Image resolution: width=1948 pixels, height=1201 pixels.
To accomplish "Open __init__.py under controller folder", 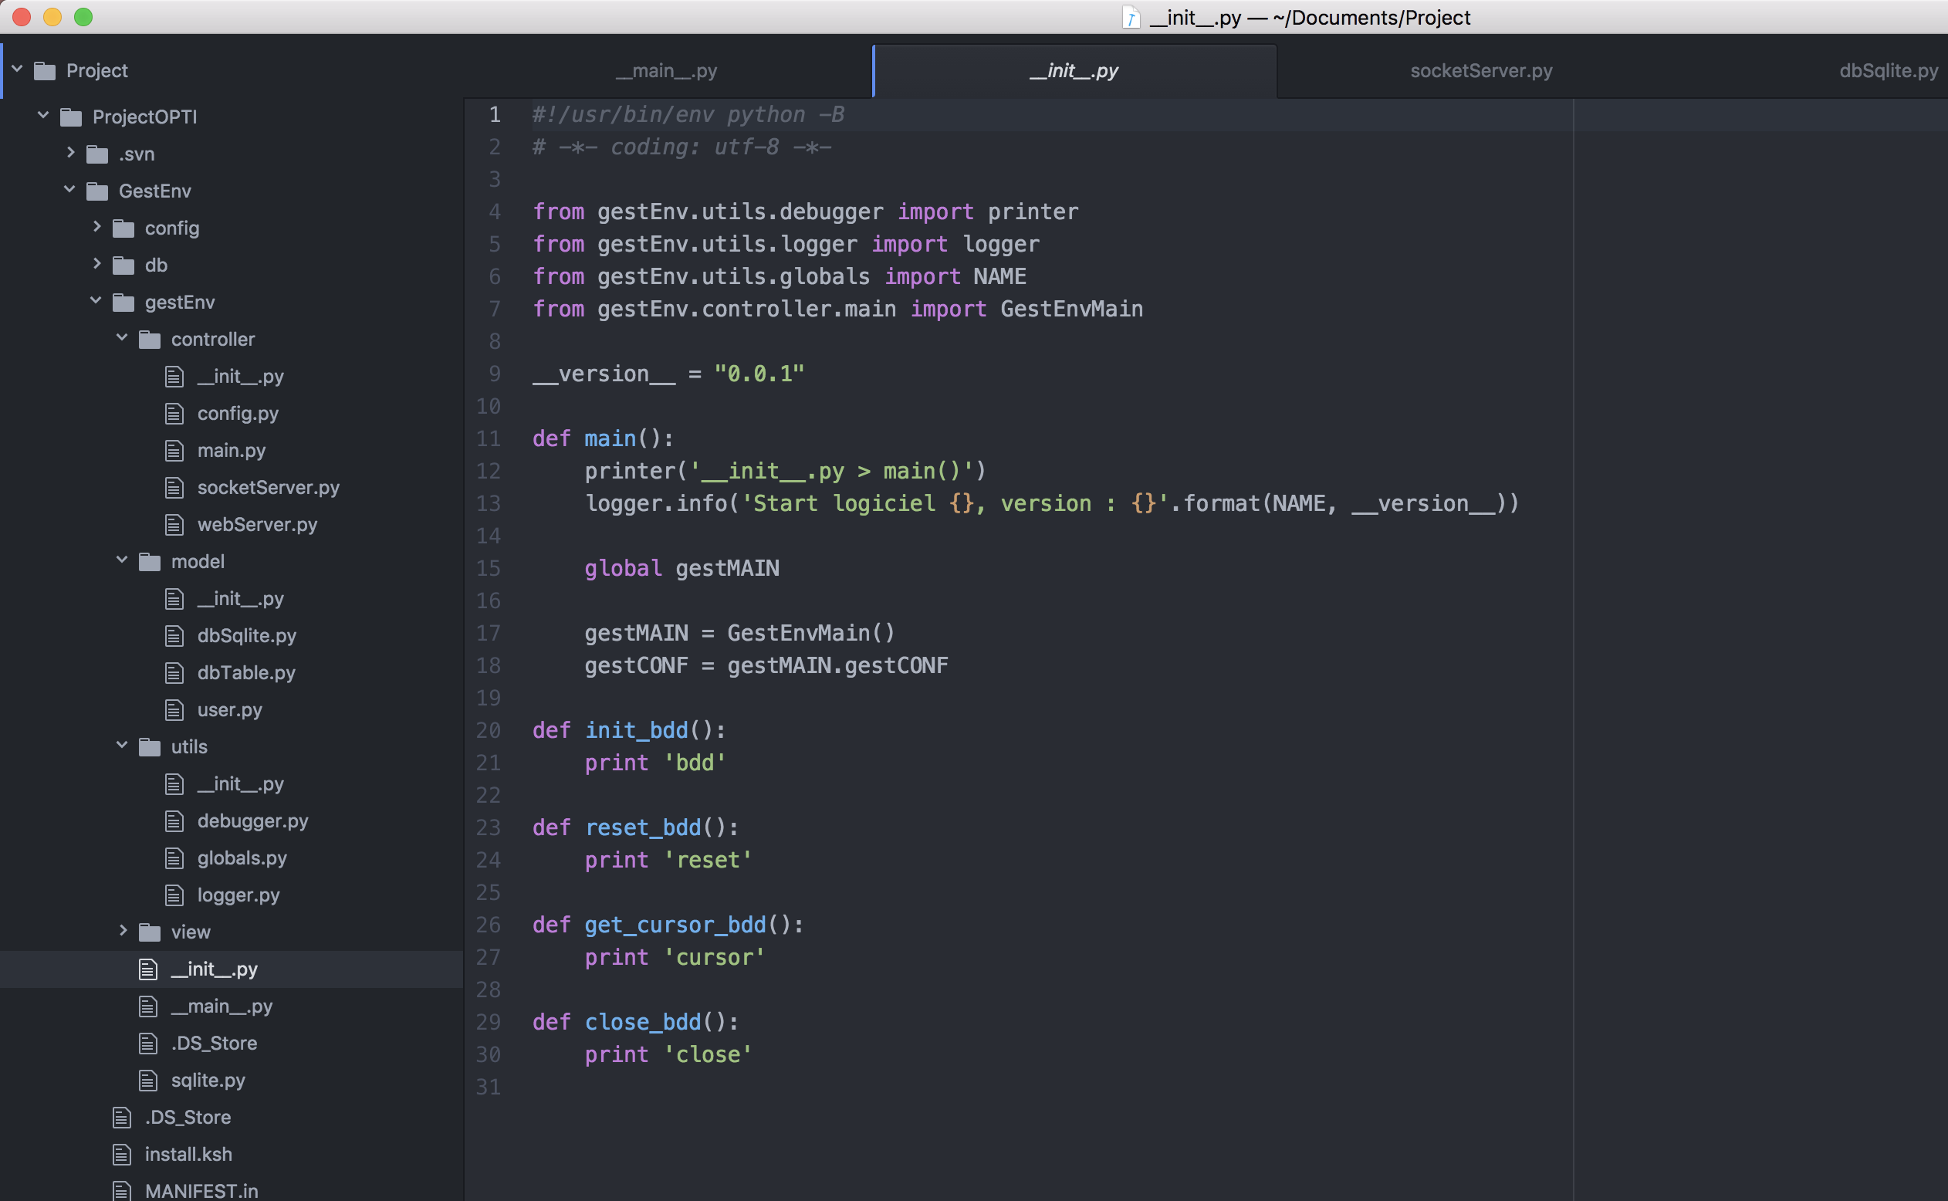I will (x=240, y=377).
